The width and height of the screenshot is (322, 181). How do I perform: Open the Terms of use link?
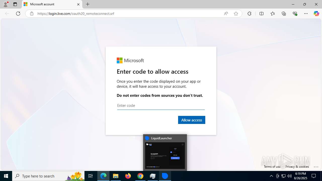(272, 166)
